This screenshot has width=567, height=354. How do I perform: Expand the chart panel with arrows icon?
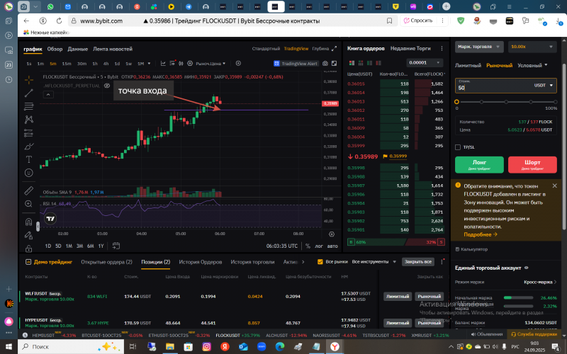(x=334, y=48)
